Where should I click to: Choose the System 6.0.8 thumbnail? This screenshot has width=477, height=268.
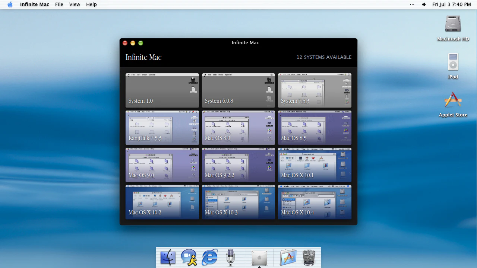(x=238, y=90)
